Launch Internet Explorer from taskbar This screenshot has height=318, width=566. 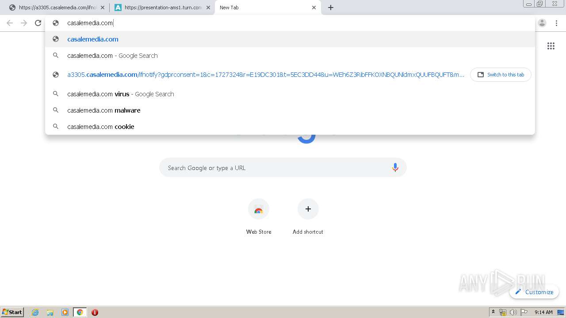(35, 312)
